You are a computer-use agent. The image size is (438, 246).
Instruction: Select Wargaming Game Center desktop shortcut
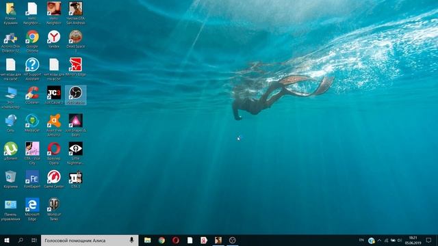coord(54,179)
